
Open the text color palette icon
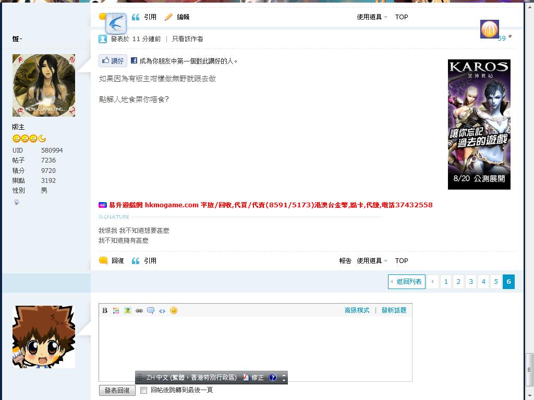pyautogui.click(x=116, y=310)
